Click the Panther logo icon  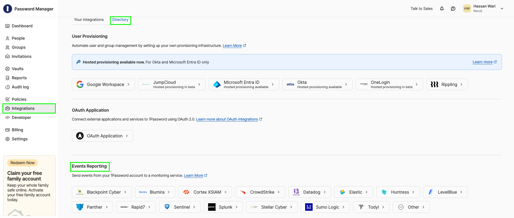(x=80, y=207)
